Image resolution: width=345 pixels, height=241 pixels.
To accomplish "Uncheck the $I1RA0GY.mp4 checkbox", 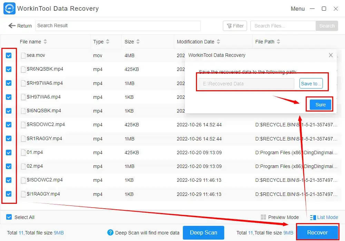I will 9,194.
